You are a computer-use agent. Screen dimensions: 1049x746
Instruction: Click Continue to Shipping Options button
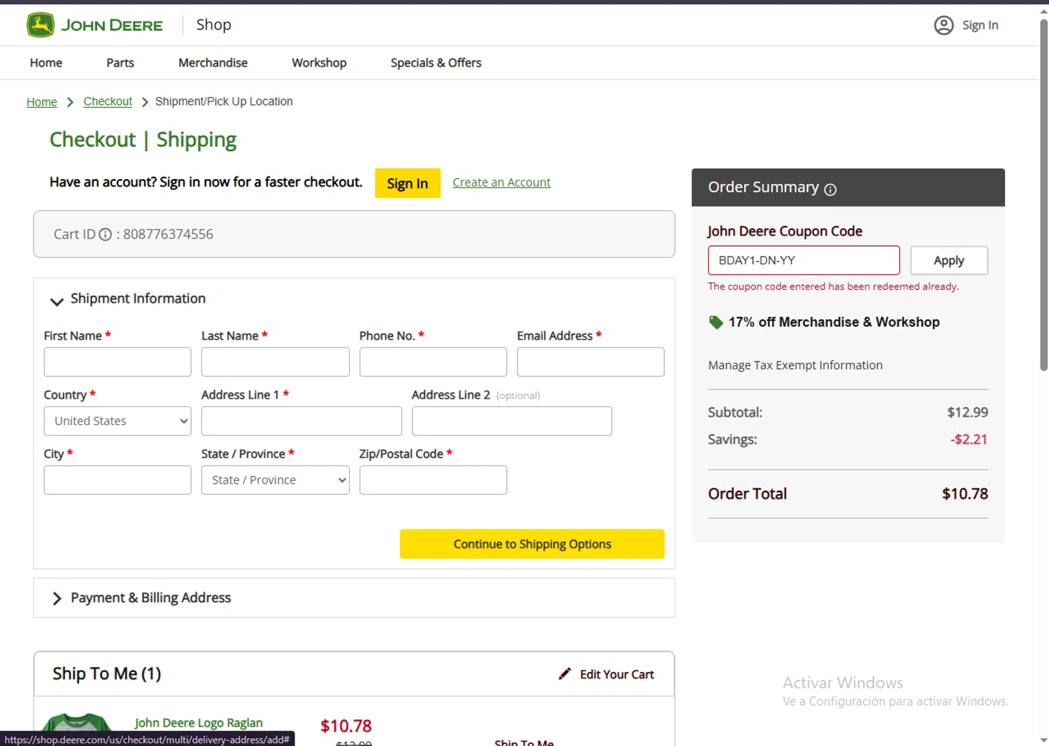point(532,544)
